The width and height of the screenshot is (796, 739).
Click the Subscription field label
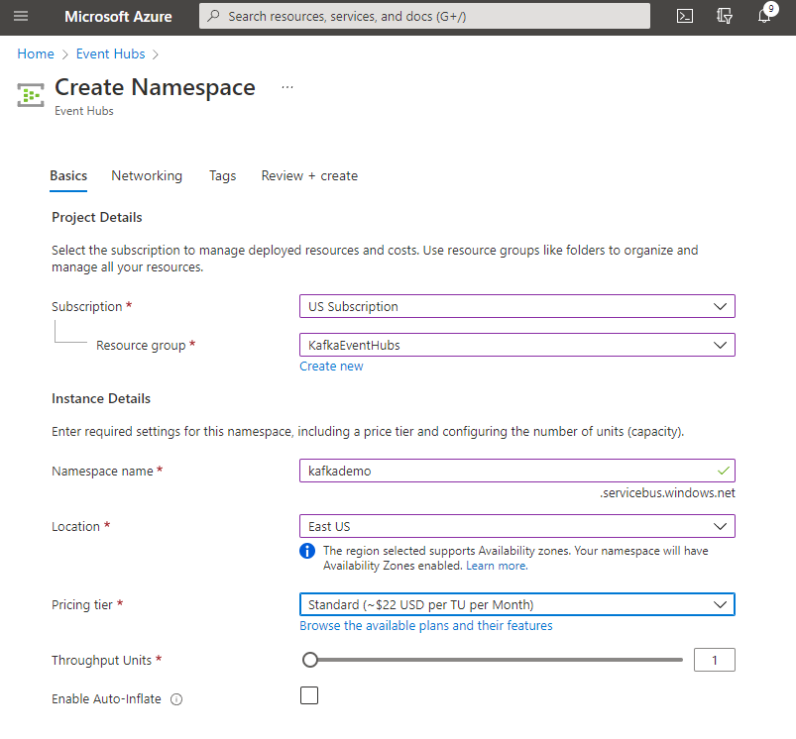(87, 307)
